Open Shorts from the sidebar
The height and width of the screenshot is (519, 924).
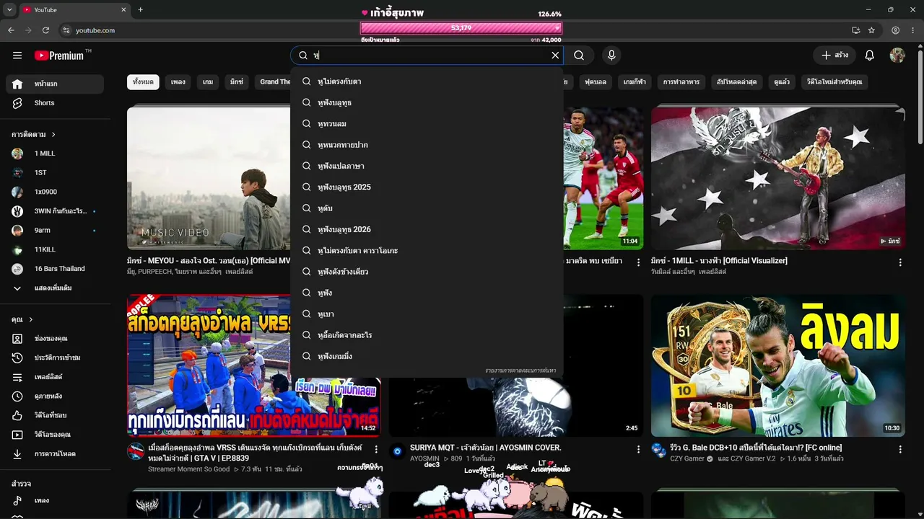tap(55, 103)
